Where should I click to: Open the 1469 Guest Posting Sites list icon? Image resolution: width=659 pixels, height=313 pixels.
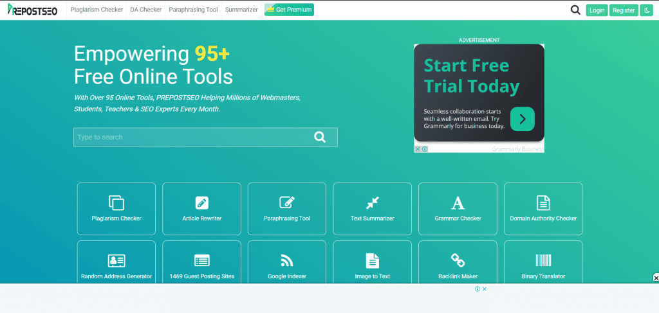coord(201,260)
